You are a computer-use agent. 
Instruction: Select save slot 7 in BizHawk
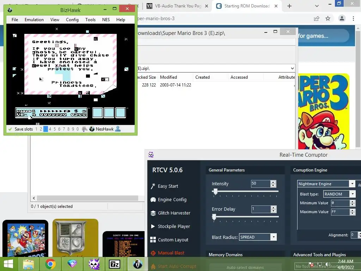(x=64, y=129)
